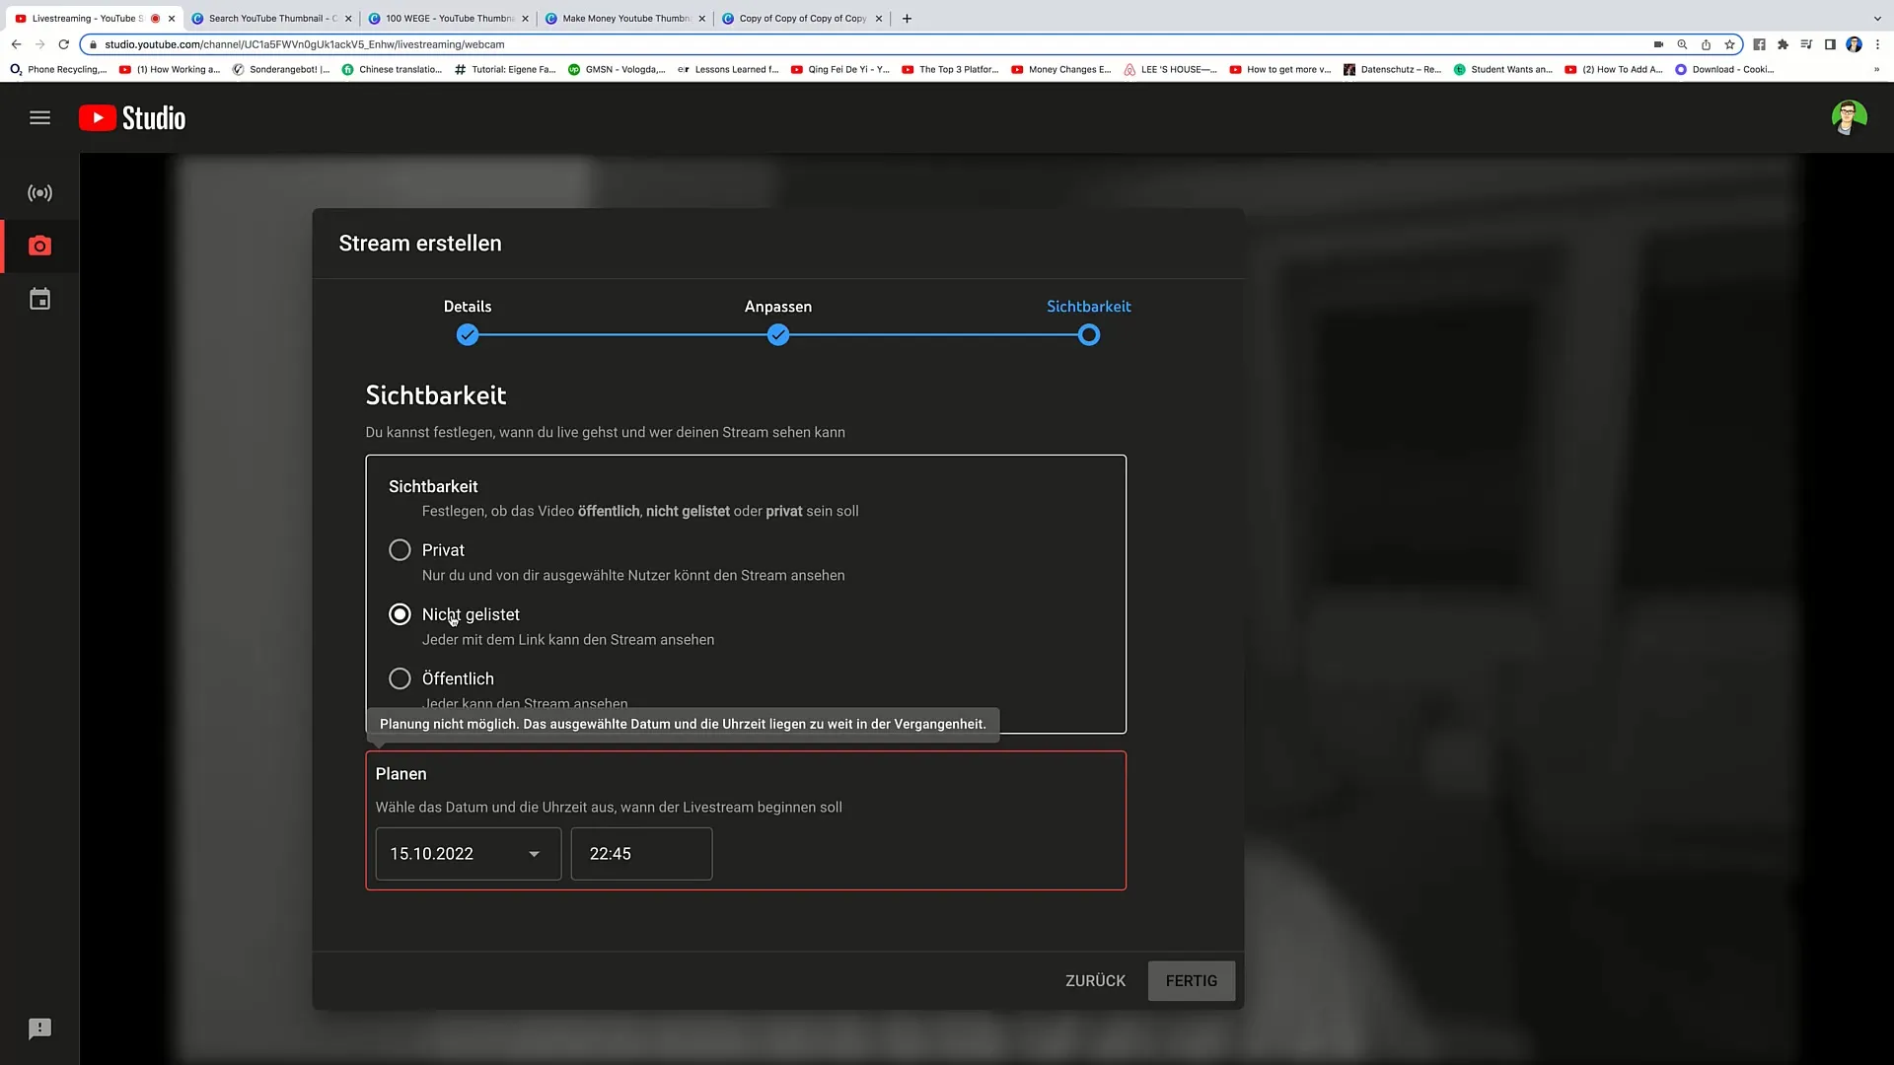Viewport: 1894px width, 1065px height.
Task: Switch to the 100 WEGE - YouTube Thumbnail tab
Action: [449, 18]
